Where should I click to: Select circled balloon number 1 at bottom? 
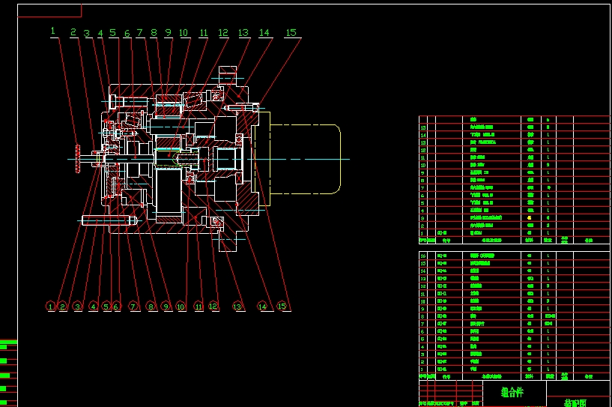(x=50, y=306)
